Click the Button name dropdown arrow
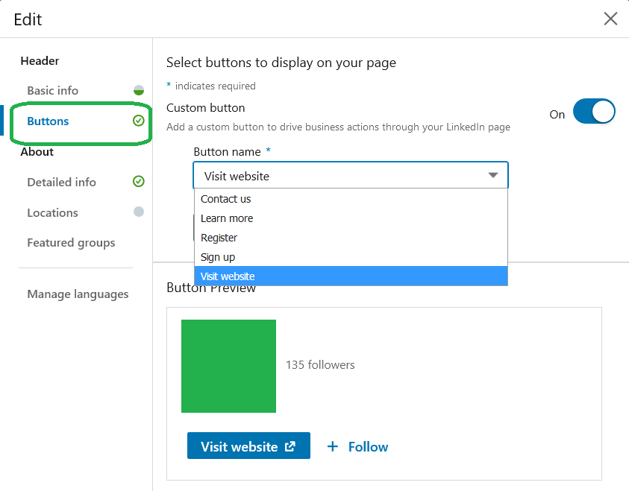Screen dimensions: 629x491 click(x=493, y=175)
